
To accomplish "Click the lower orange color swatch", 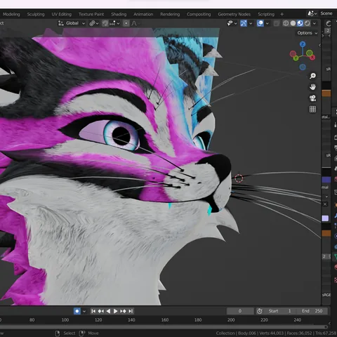I will pyautogui.click(x=326, y=233).
